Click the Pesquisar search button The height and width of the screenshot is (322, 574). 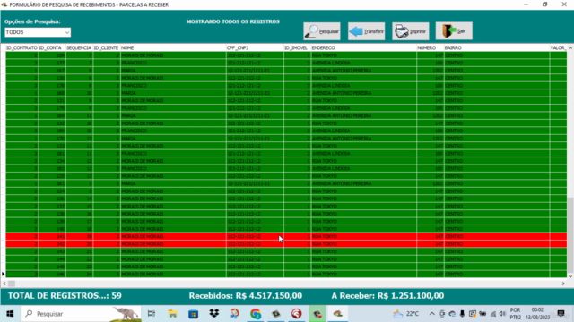(322, 31)
